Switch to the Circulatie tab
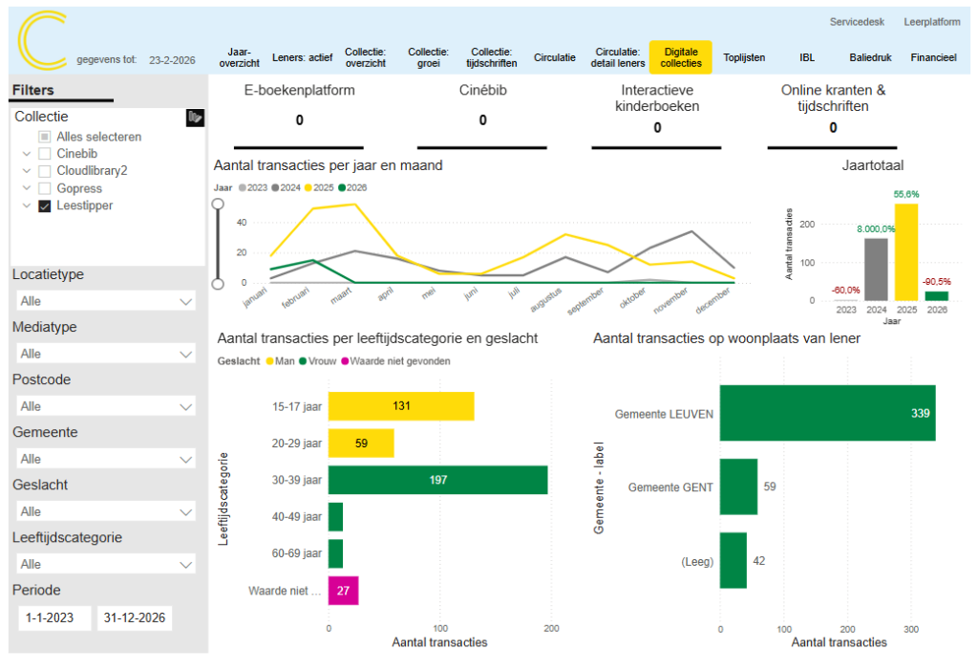Screen dimensions: 978x671 [x=554, y=57]
